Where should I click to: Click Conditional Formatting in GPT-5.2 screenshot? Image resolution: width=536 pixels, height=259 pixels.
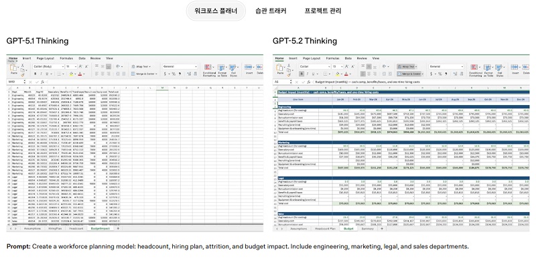pyautogui.click(x=476, y=70)
